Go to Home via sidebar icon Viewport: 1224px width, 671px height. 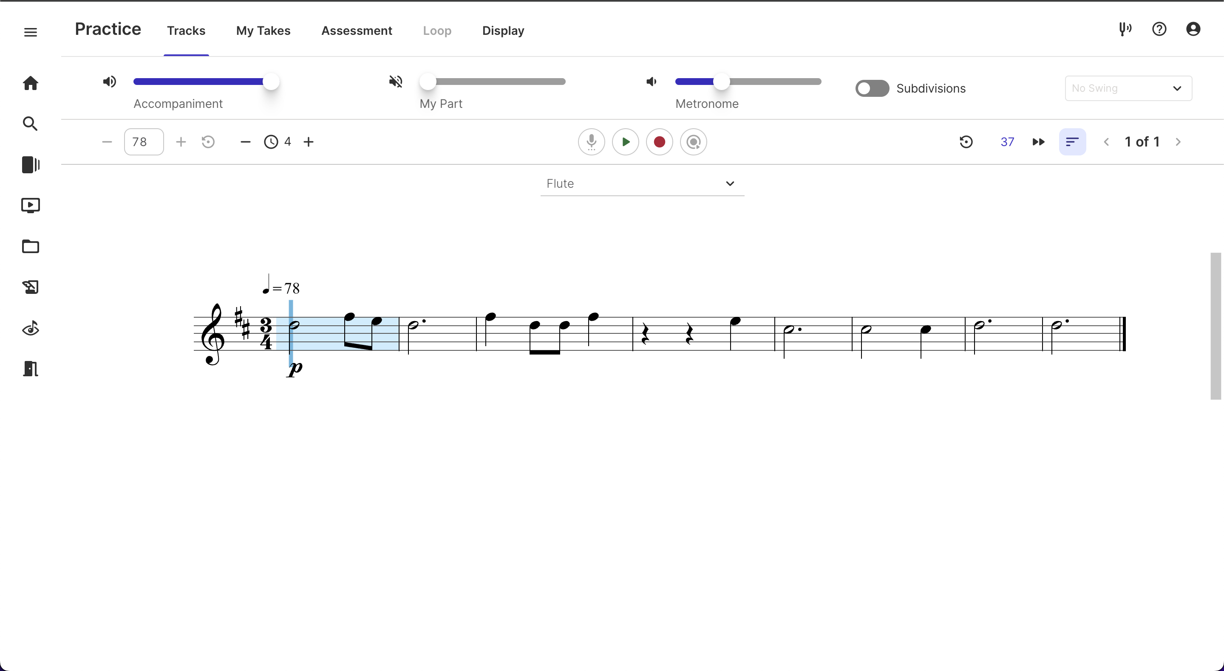click(x=31, y=83)
